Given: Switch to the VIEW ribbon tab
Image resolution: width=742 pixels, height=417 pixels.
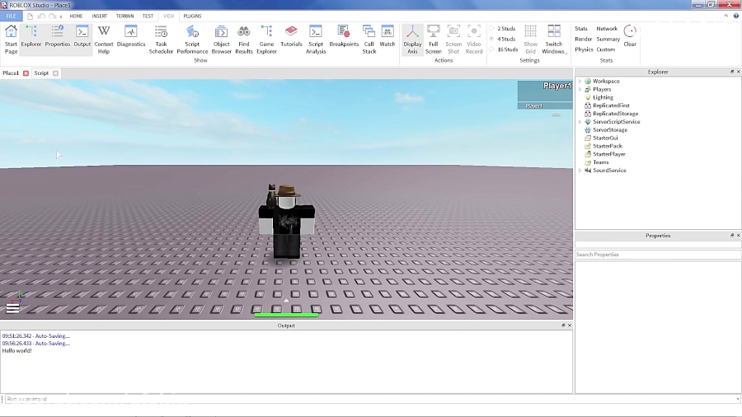Looking at the screenshot, I should click(x=168, y=16).
